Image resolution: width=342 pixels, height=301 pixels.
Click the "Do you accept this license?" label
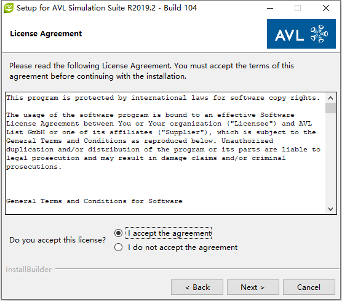[58, 240]
